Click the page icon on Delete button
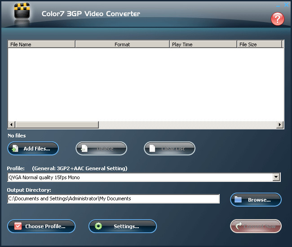This screenshot has width=292, height=247. 84,149
